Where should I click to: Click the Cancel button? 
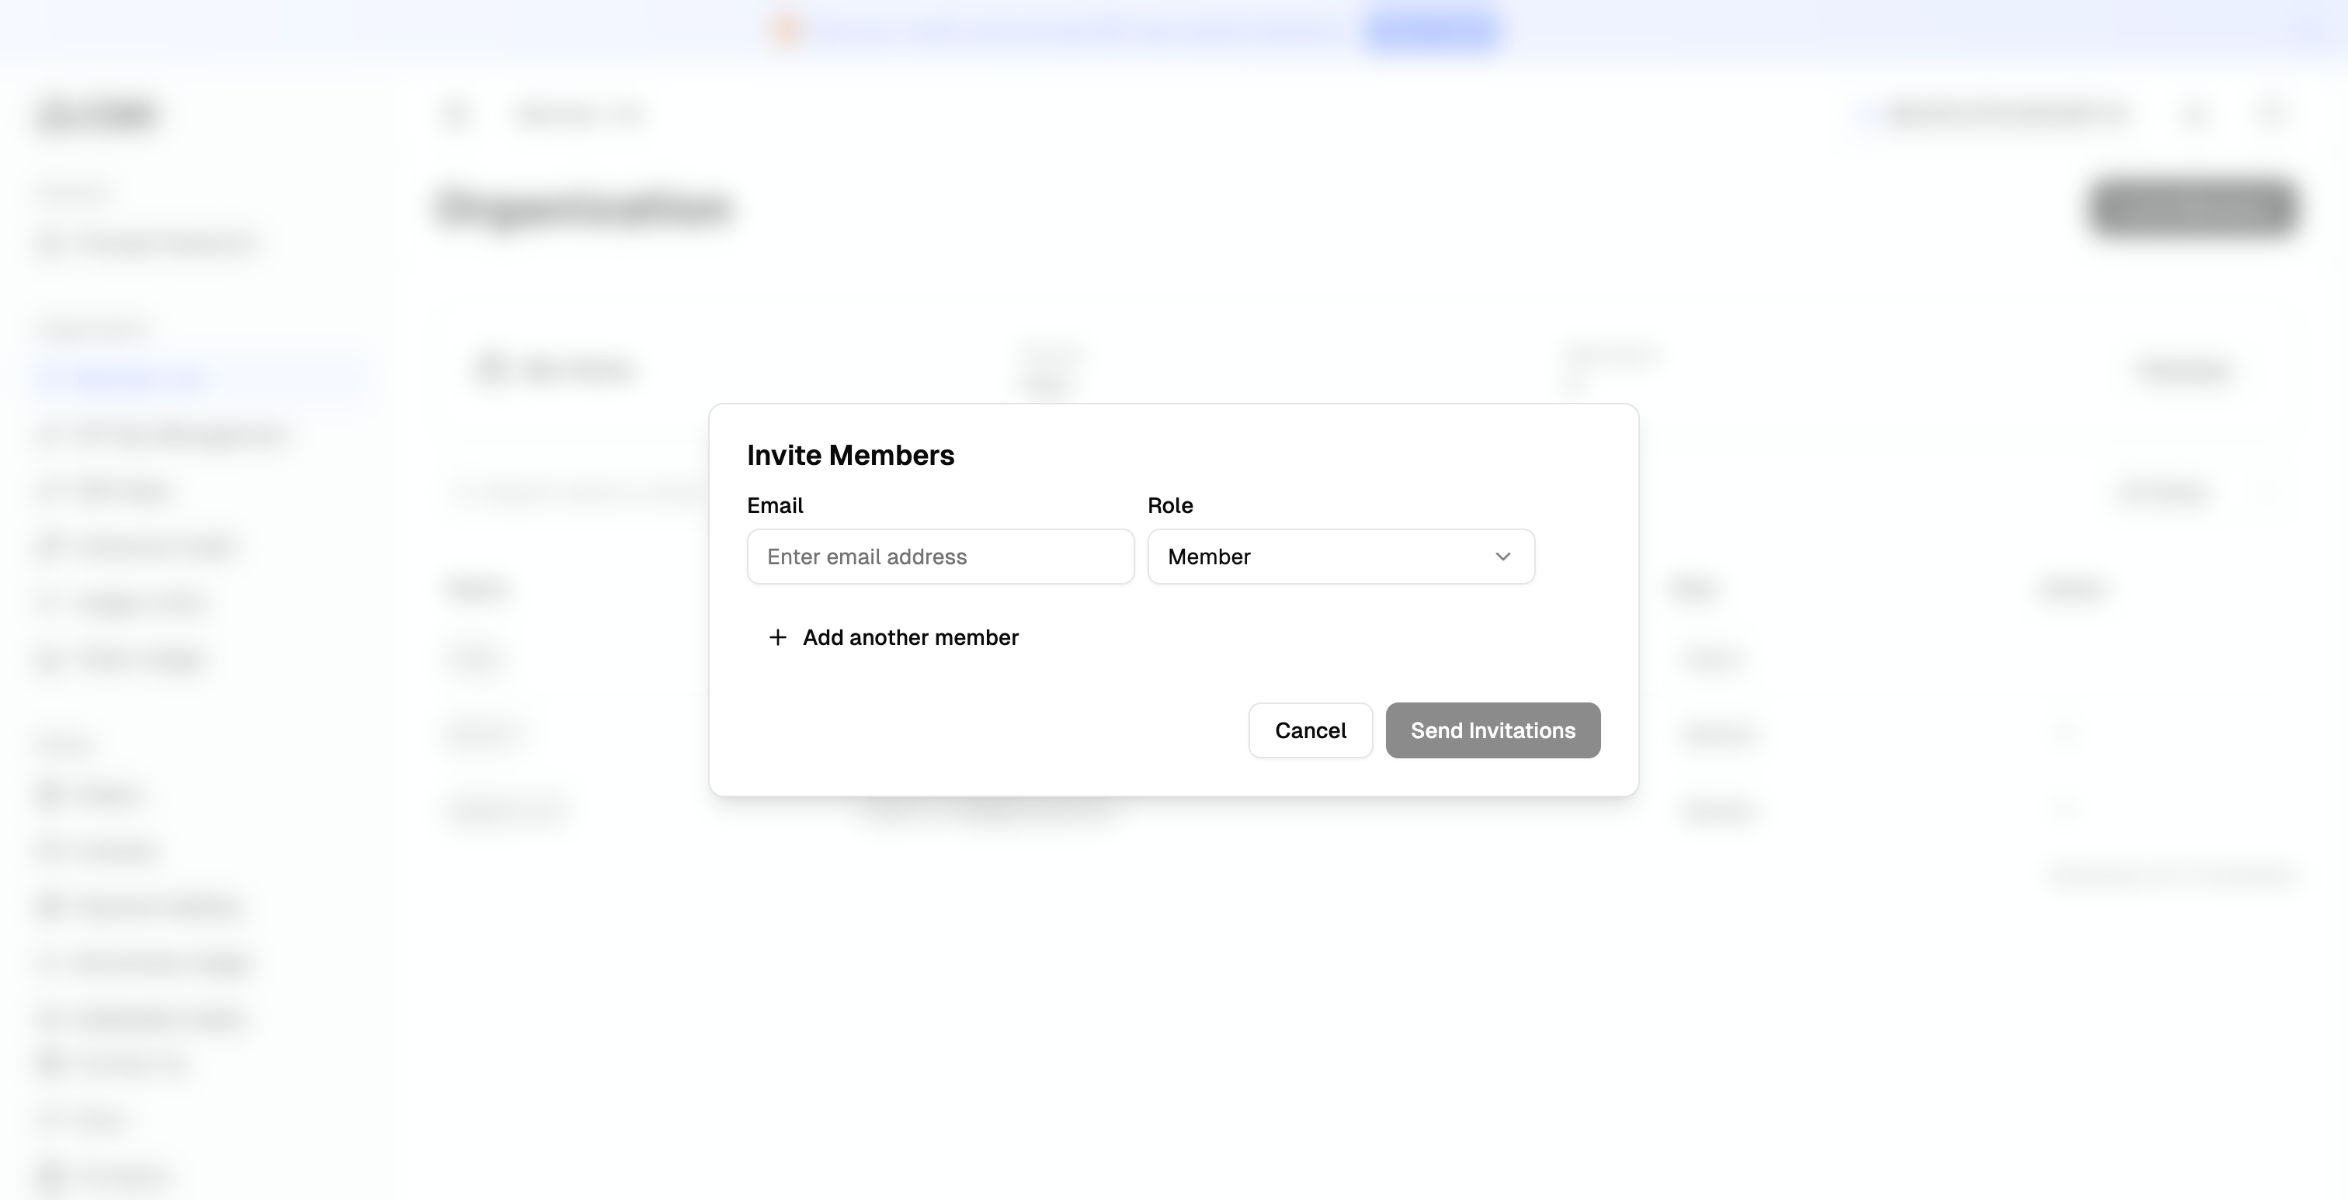click(x=1310, y=730)
